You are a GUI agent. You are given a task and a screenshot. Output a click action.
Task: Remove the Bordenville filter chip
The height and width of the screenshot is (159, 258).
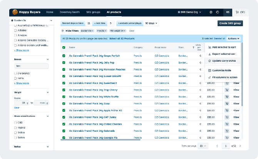[93, 30]
